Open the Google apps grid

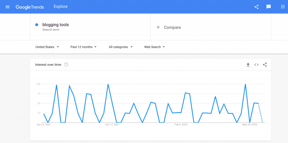click(x=283, y=7)
